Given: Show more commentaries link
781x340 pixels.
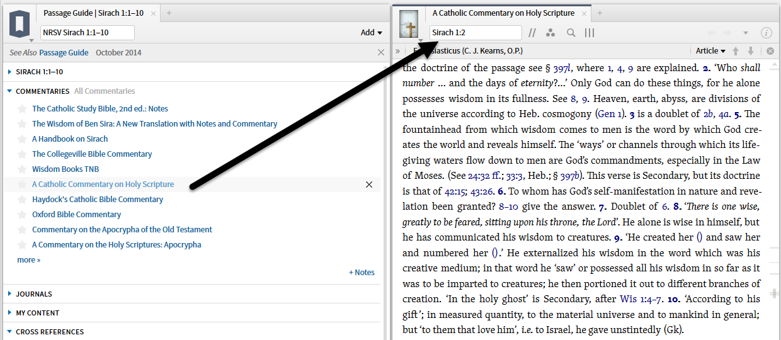Looking at the screenshot, I should tap(28, 260).
